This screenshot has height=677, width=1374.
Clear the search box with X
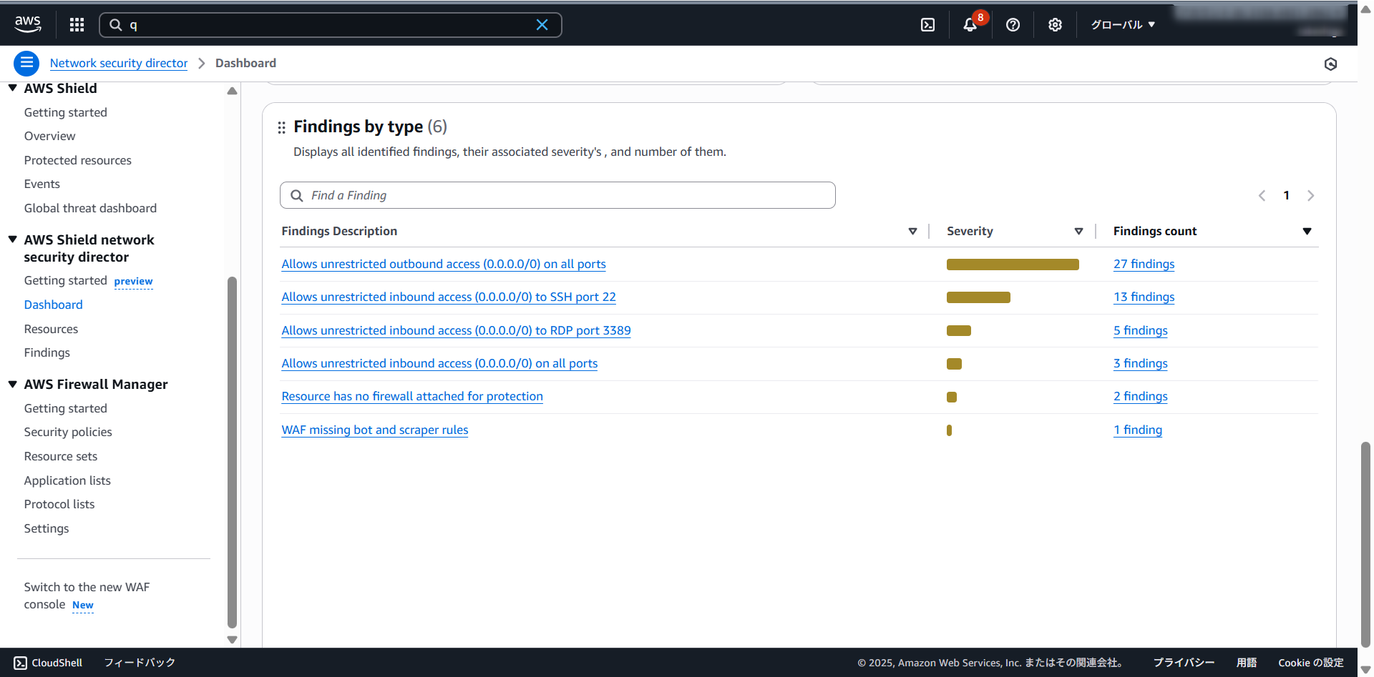(x=542, y=25)
